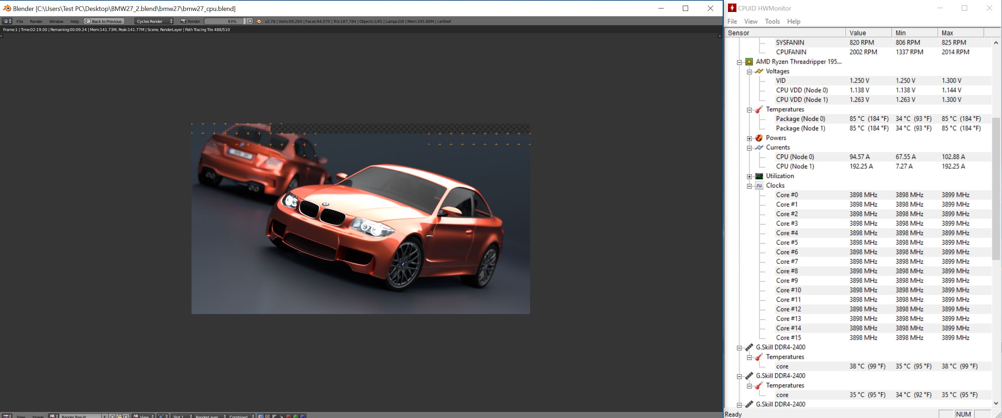Click the Value column header
Viewport: 1002px width, 418px height.
click(868, 33)
